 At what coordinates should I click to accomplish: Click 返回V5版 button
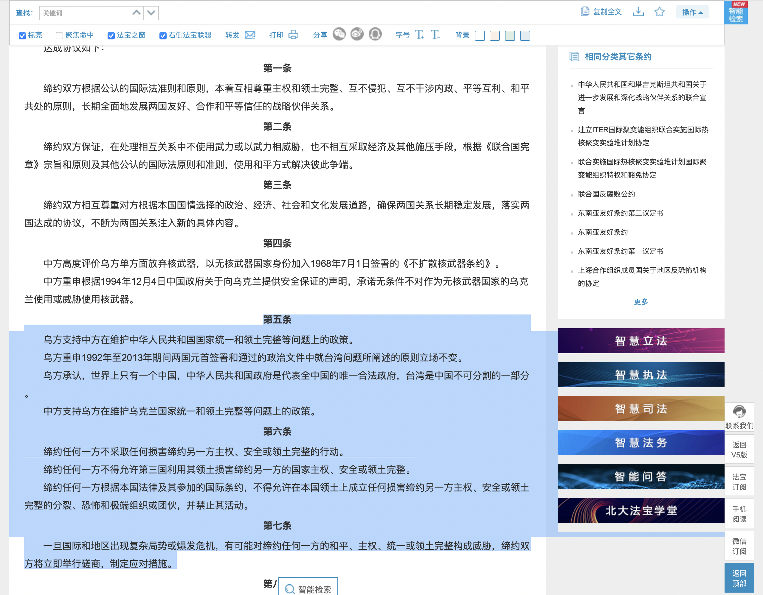coord(739,449)
